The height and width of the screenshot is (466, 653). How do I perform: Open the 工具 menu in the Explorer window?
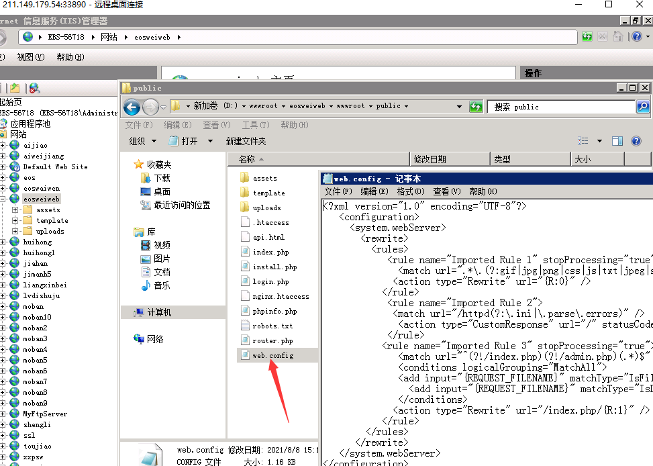pyautogui.click(x=255, y=125)
